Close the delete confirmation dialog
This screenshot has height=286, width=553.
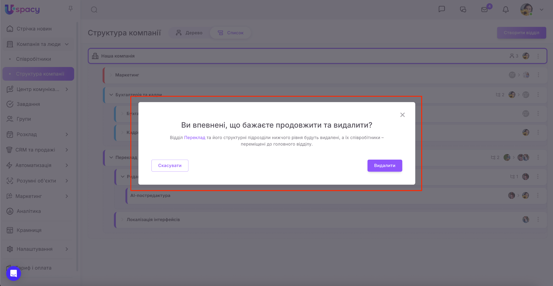(402, 115)
